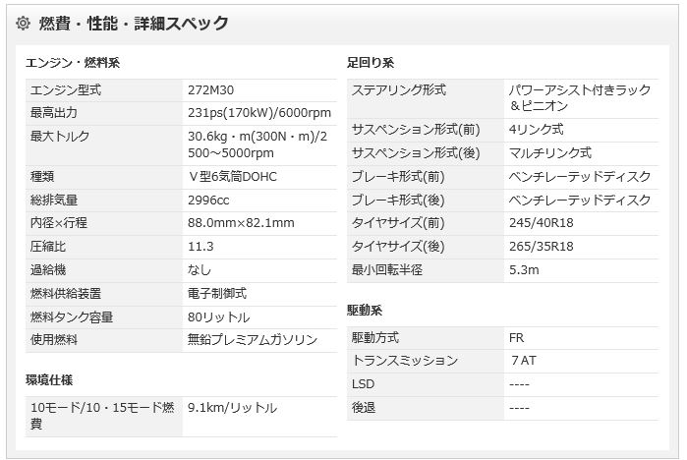Click the 最大トルク label
This screenshot has height=460, width=687.
click(60, 137)
